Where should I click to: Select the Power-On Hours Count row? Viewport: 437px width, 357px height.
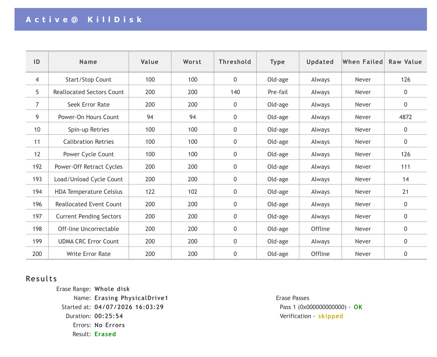226,117
